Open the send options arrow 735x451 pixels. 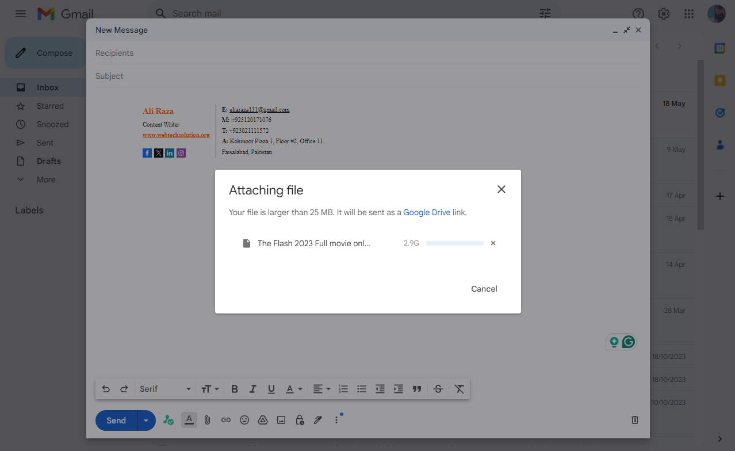click(x=146, y=421)
